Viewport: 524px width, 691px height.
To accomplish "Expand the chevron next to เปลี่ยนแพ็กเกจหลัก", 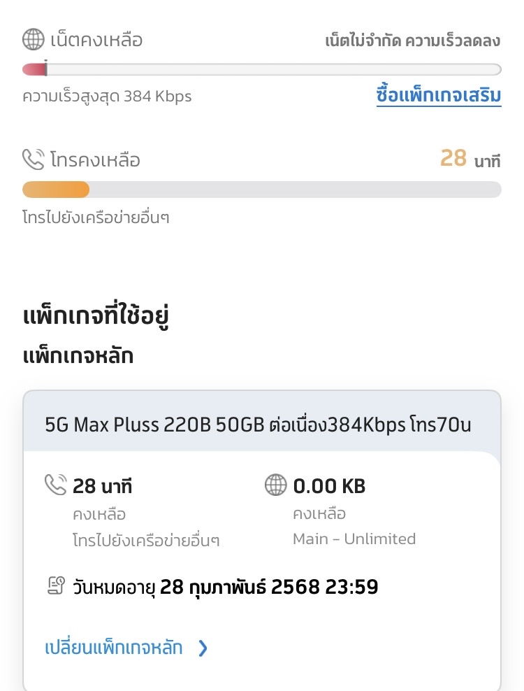I will [x=203, y=648].
